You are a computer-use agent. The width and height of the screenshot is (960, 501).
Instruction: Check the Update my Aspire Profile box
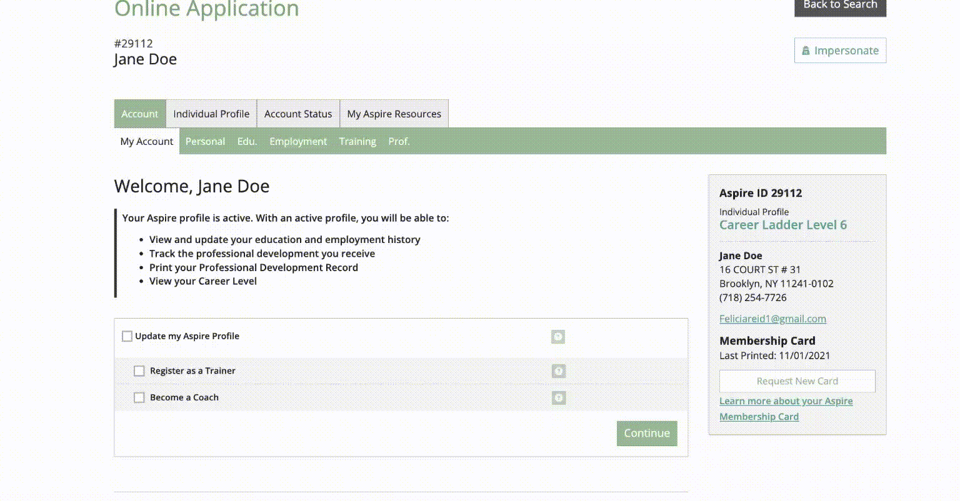[x=127, y=336]
